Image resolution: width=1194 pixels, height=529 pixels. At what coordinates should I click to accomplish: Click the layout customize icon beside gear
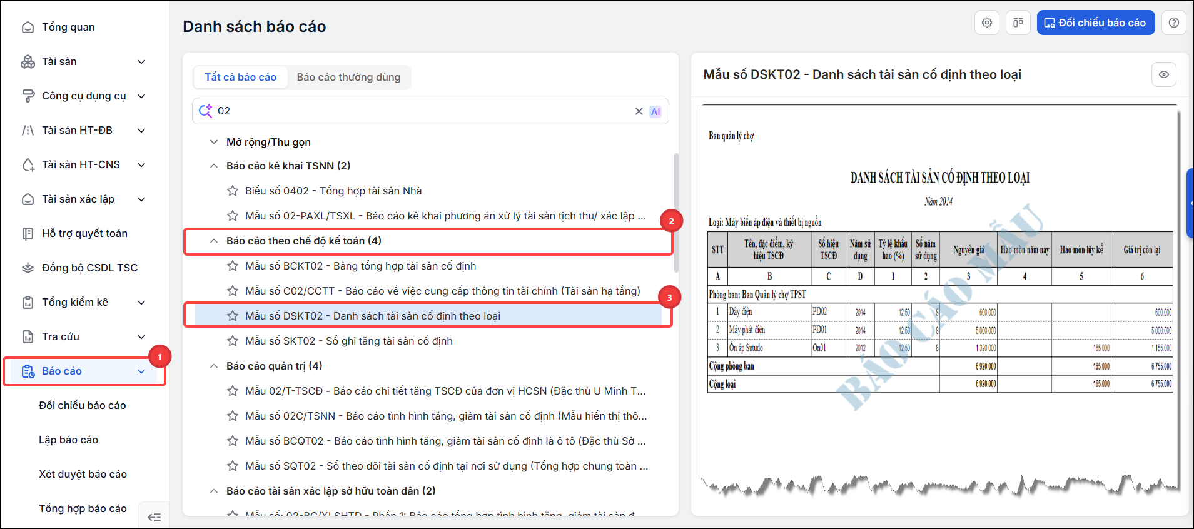pyautogui.click(x=1018, y=23)
